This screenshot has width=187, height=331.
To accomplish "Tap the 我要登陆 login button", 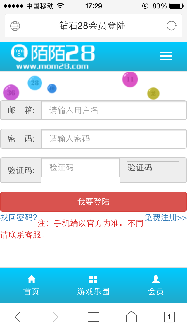I will 93,201.
